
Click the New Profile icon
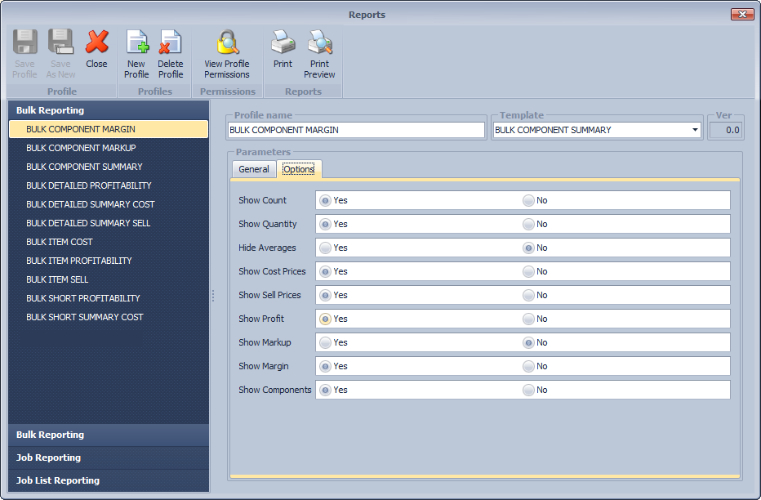pyautogui.click(x=136, y=42)
